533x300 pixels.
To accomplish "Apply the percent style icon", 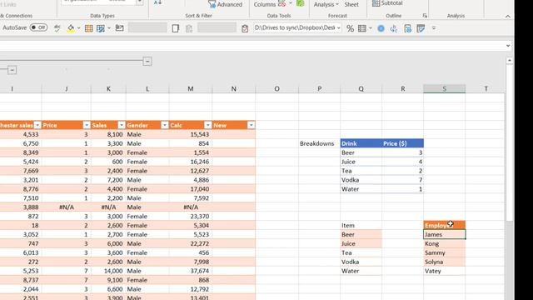I will pos(350,28).
